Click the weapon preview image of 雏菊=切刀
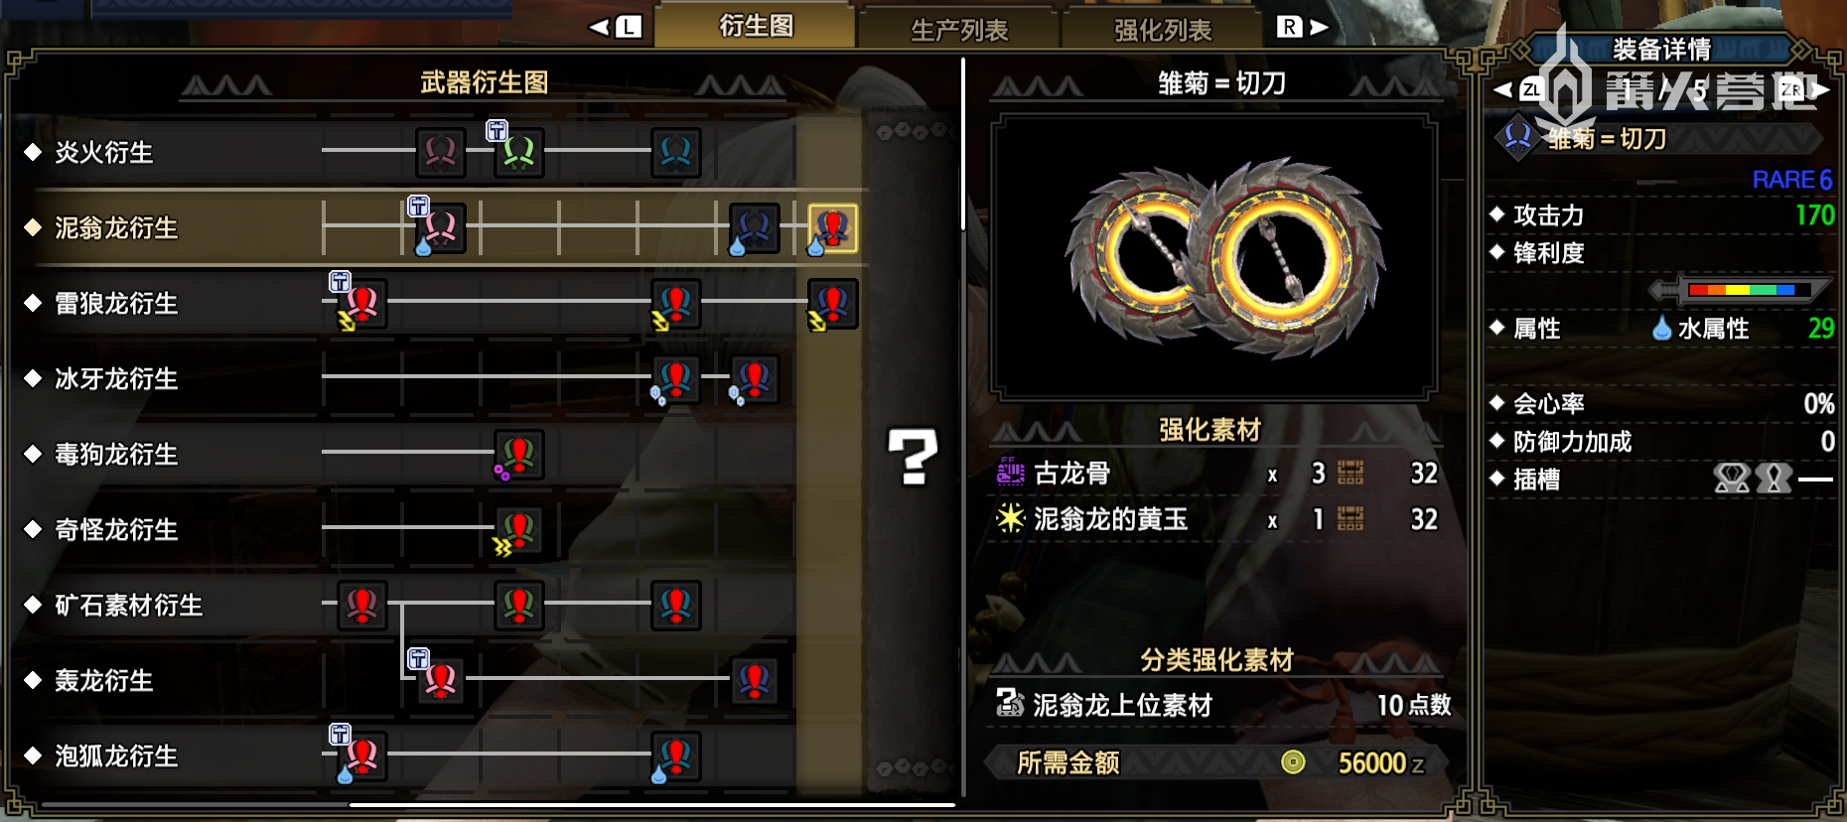 pos(1215,257)
